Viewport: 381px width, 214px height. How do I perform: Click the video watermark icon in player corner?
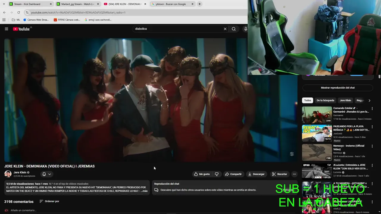292,154
